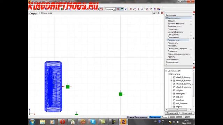Open options box beside Переместить
Screen dimensions: 223x125
191,40
